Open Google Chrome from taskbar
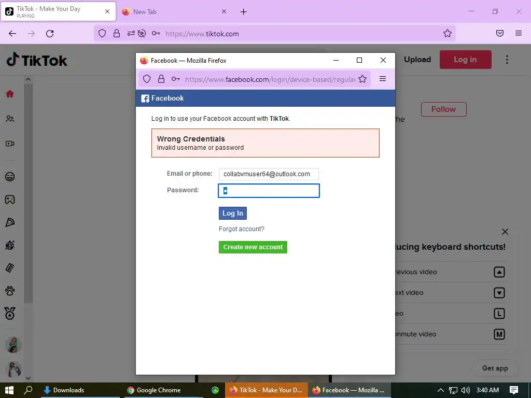Screen dimensions: 531x398 [x=163, y=390]
